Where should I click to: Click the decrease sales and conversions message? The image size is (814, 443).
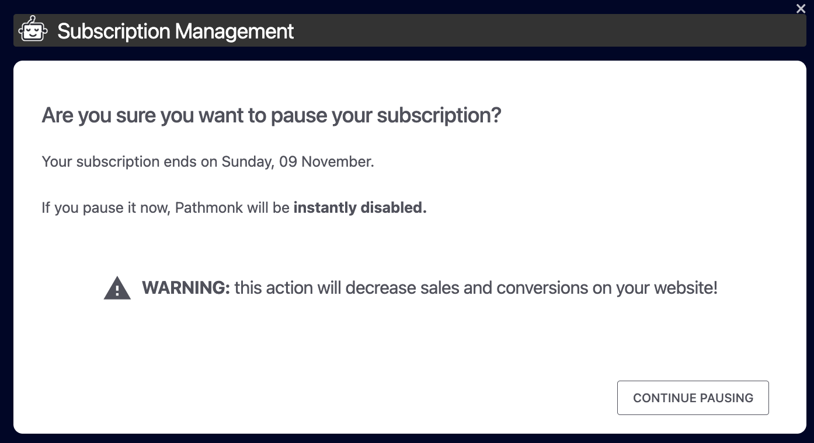pyautogui.click(x=475, y=288)
